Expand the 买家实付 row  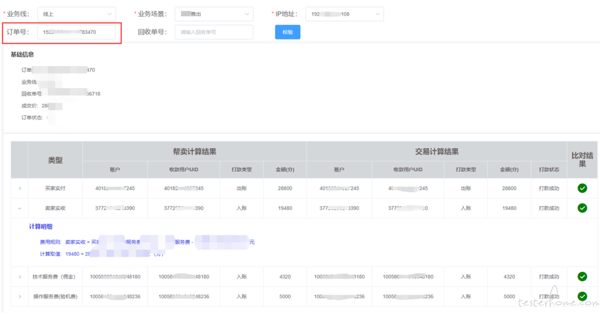pyautogui.click(x=20, y=188)
